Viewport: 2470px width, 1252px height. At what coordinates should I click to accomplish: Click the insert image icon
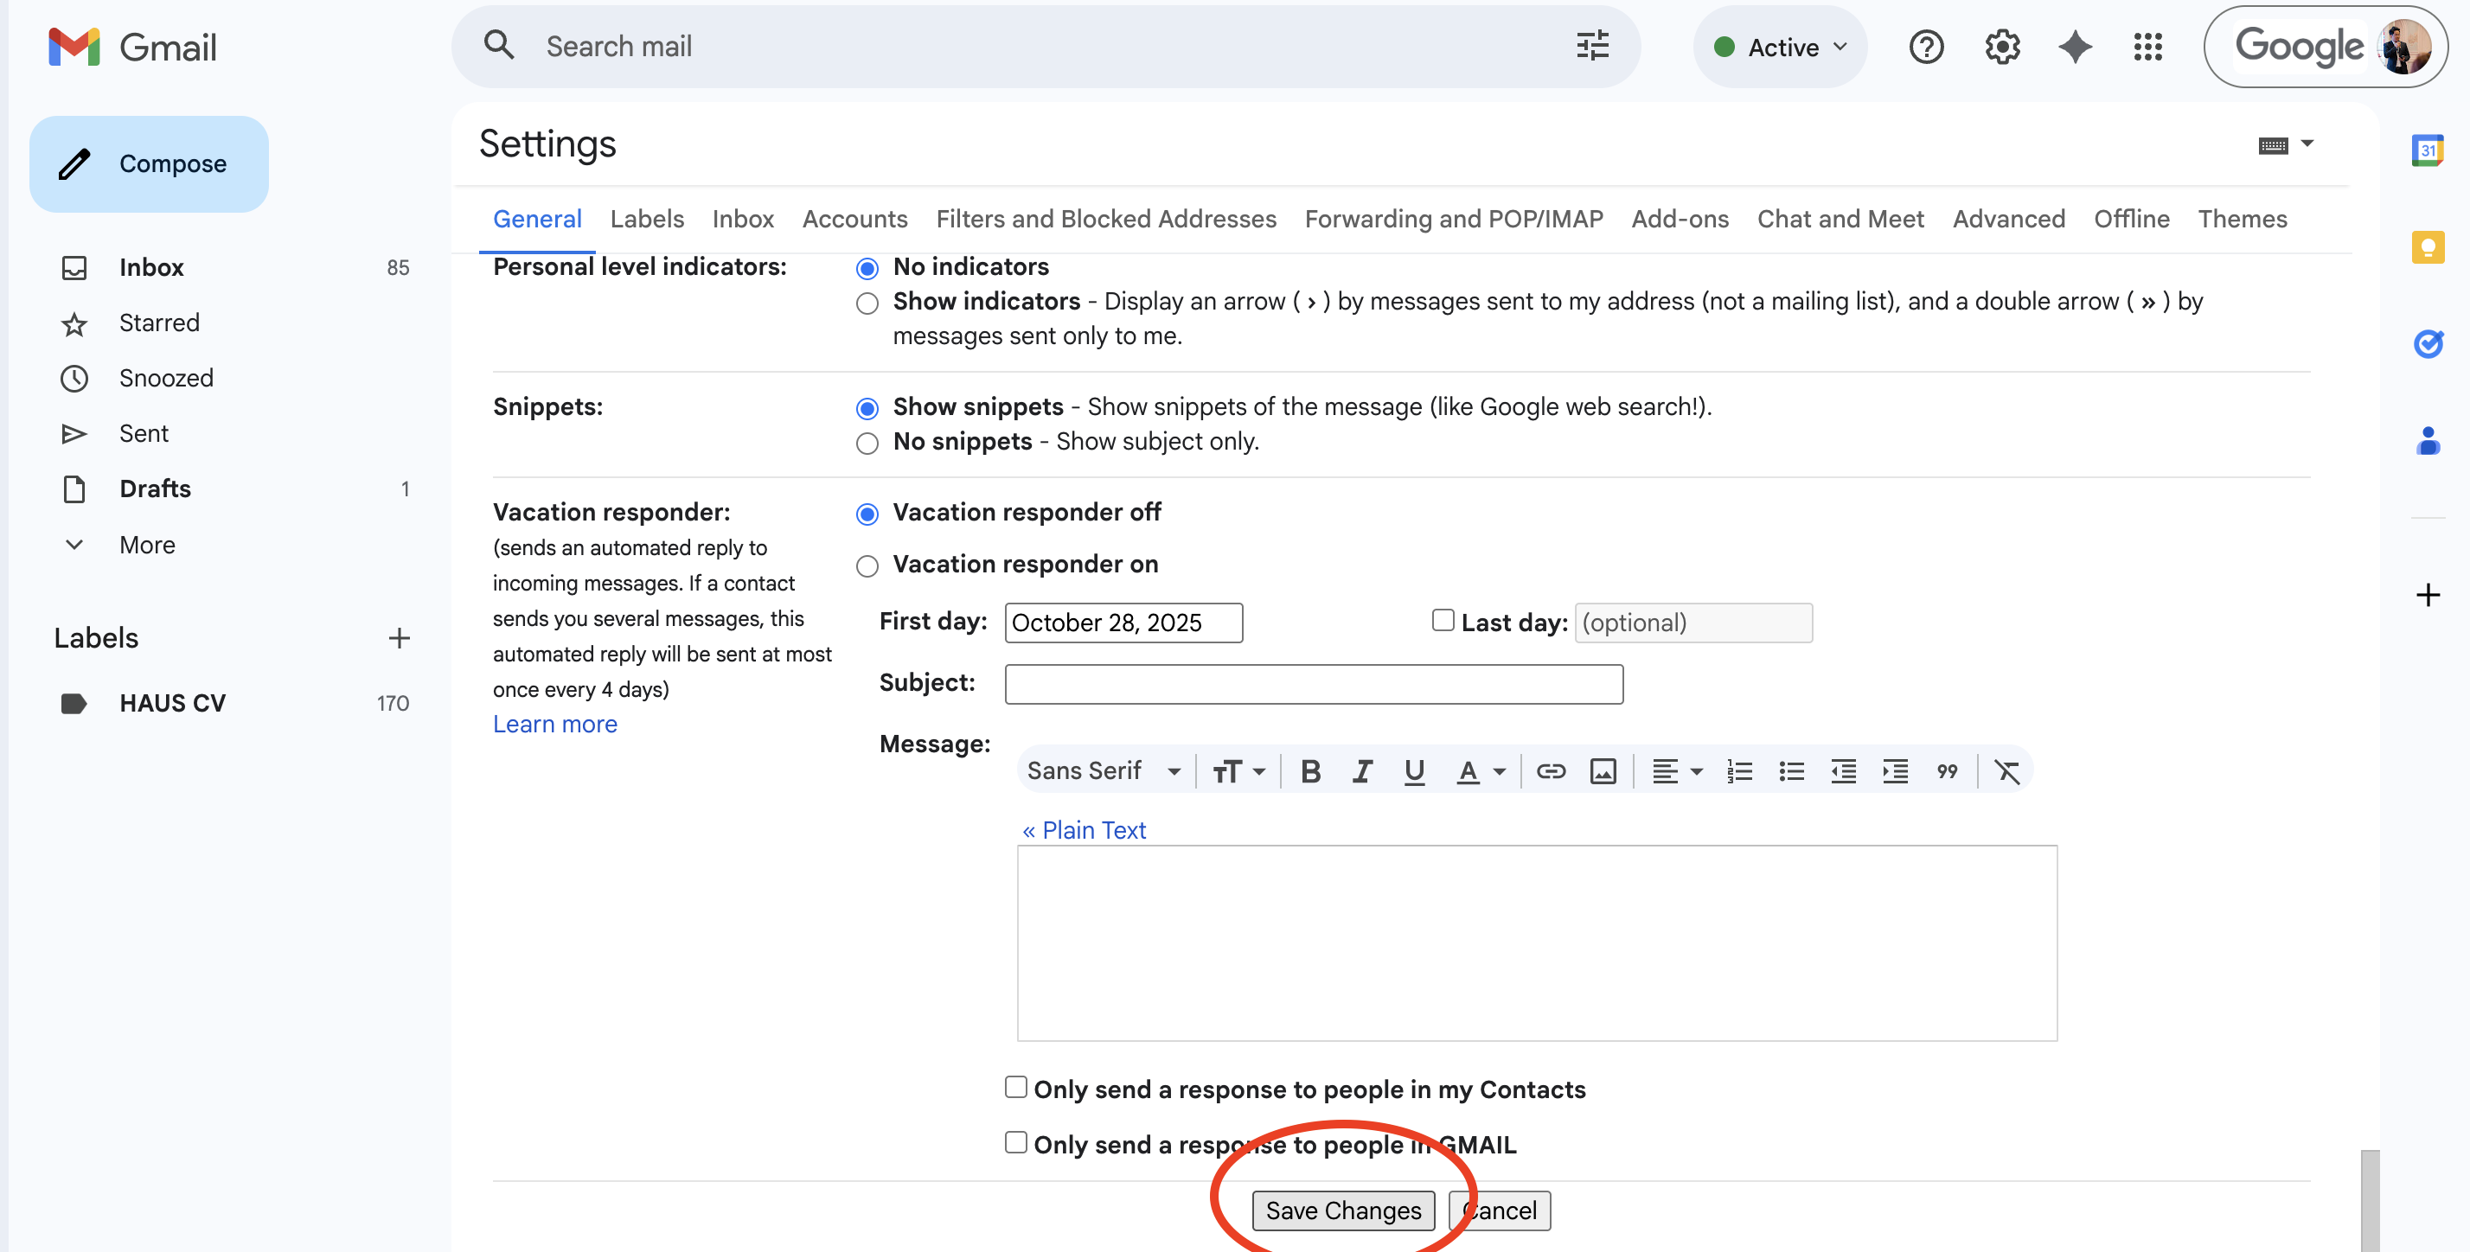(1603, 770)
